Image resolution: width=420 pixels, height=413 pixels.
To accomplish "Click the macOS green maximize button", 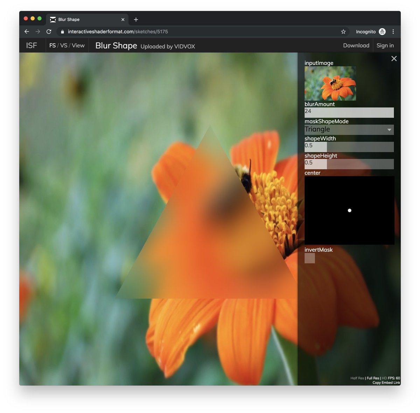I will [40, 19].
